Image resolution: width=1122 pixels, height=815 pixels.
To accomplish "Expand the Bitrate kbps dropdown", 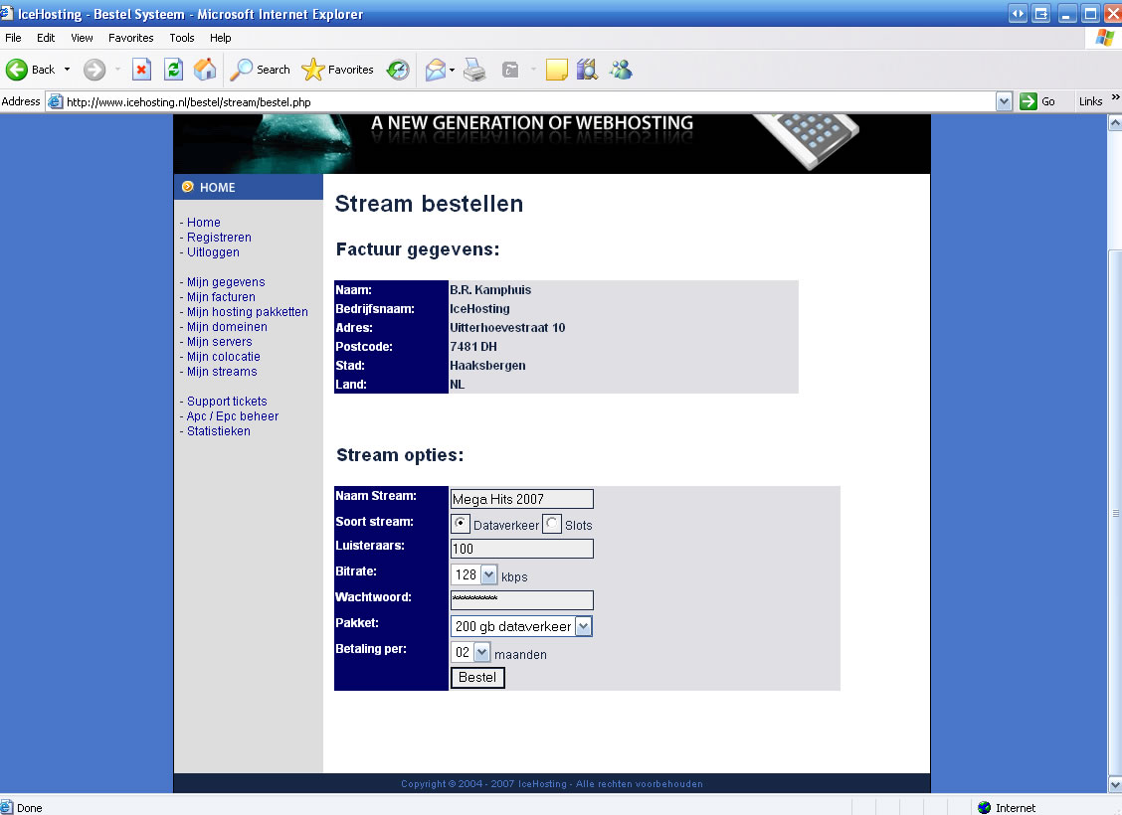I will point(487,574).
